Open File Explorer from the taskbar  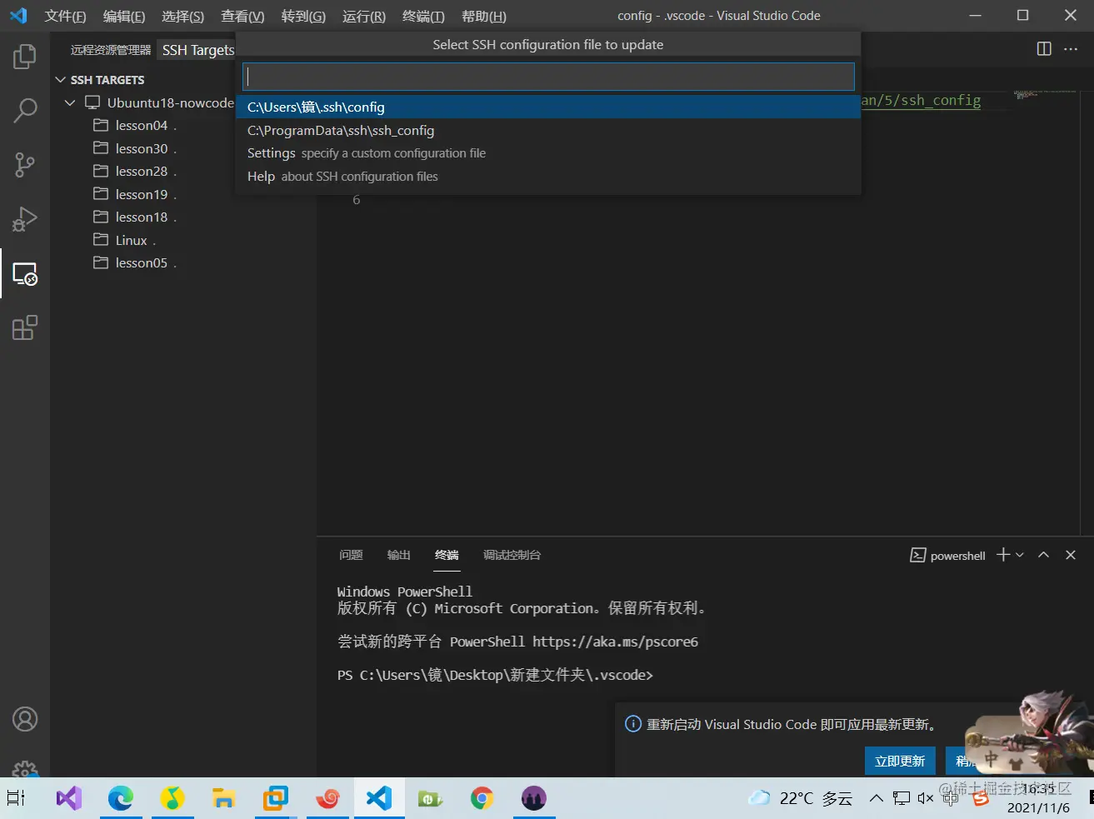(223, 798)
